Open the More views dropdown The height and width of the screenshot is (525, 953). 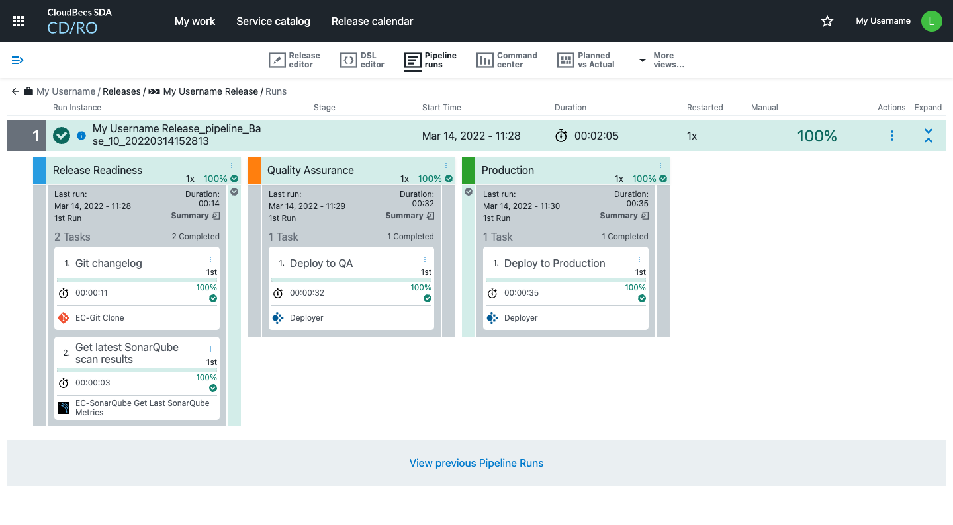661,60
